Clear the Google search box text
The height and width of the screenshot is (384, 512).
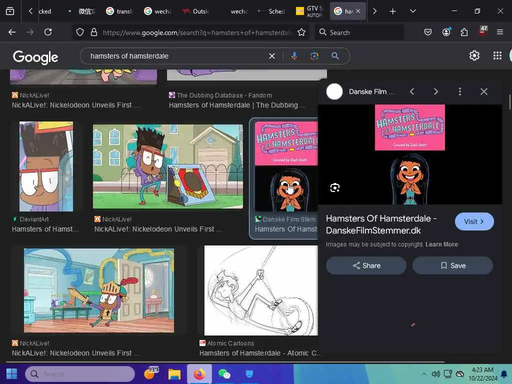pos(271,56)
